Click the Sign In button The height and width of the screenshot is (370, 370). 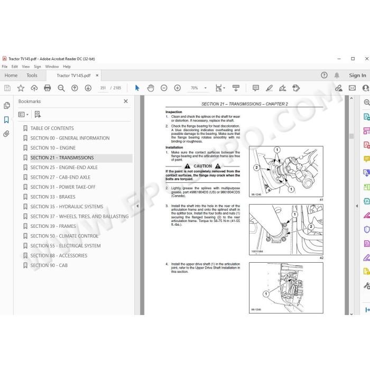pos(357,76)
